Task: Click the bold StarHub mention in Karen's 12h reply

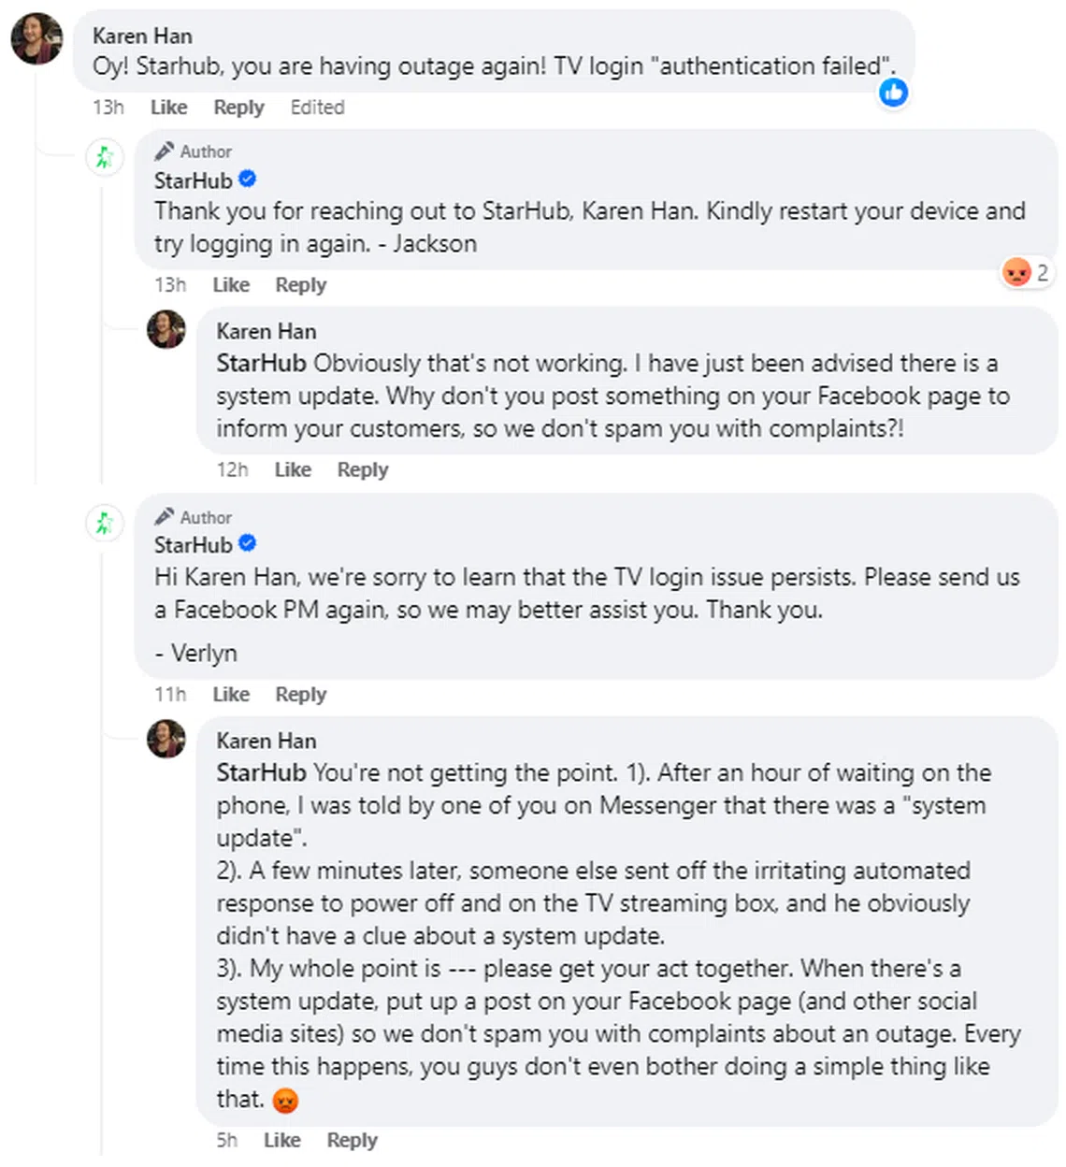Action: click(x=261, y=363)
